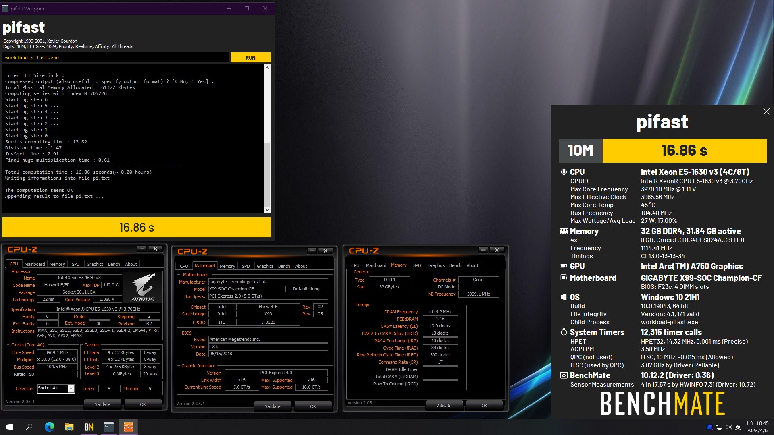Screen dimensions: 774x435
Task: Open About tab in left CPU-Z window
Action: [x=131, y=264]
